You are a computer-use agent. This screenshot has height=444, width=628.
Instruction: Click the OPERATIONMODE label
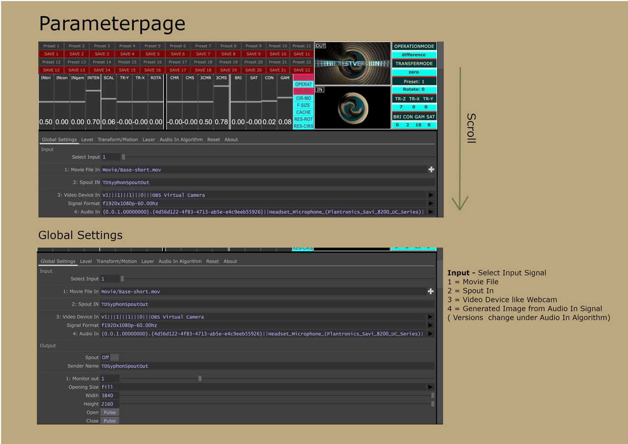point(414,46)
